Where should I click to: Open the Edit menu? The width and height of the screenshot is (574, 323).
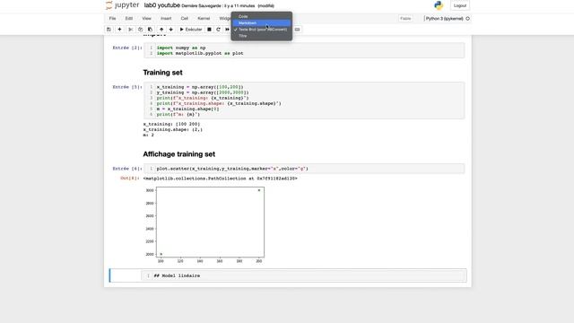point(129,18)
